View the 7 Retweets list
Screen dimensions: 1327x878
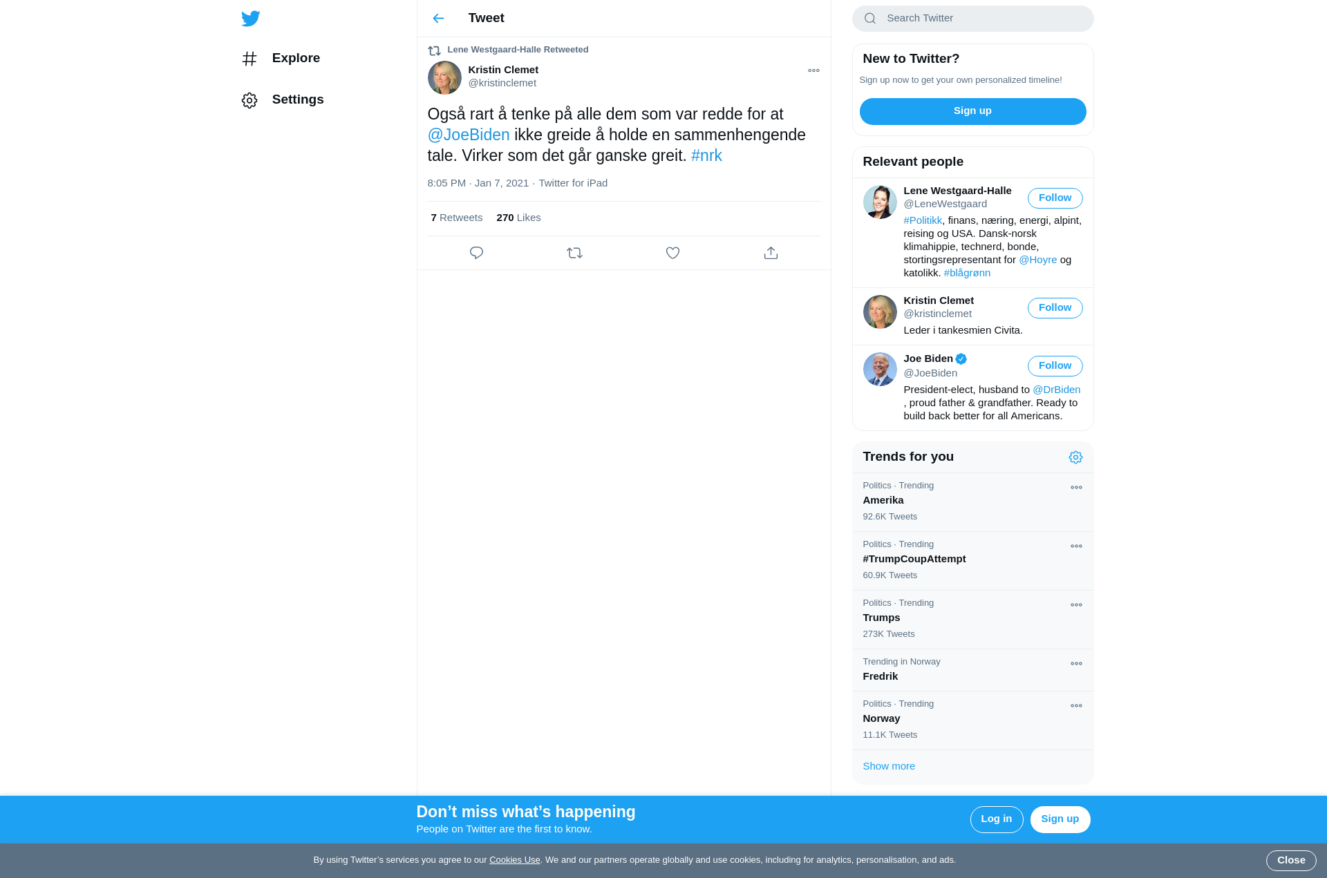coord(456,218)
